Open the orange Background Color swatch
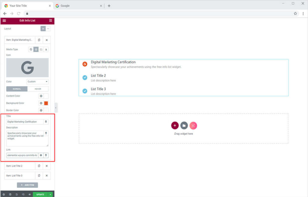Viewport: 308px width, 197px height. click(x=46, y=103)
